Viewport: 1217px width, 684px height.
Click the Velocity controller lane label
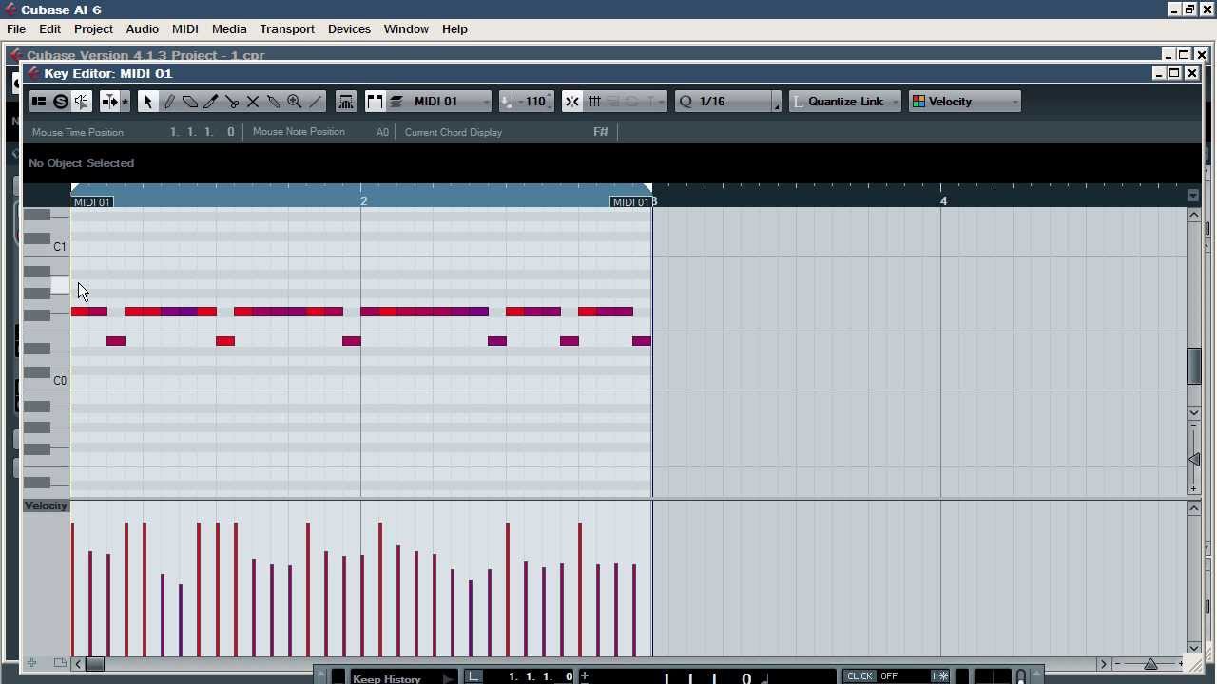click(46, 506)
